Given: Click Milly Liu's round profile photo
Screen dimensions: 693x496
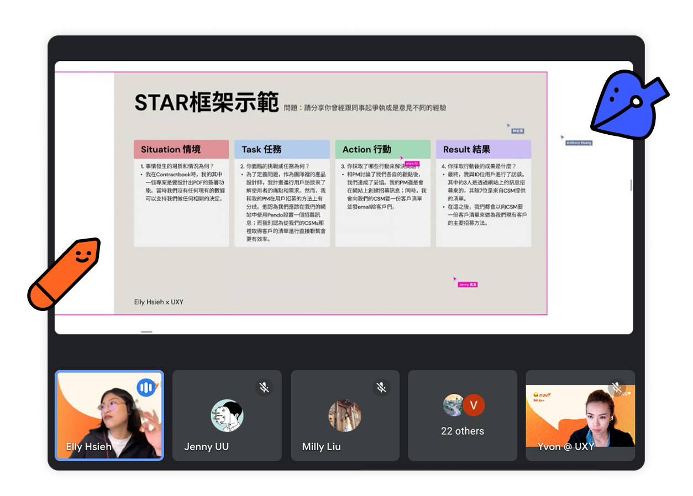Looking at the screenshot, I should (345, 415).
